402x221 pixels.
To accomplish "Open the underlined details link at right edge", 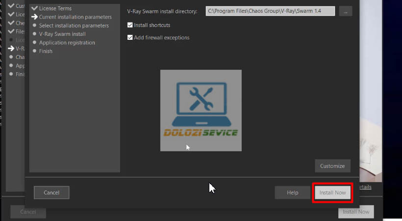I will [x=365, y=187].
